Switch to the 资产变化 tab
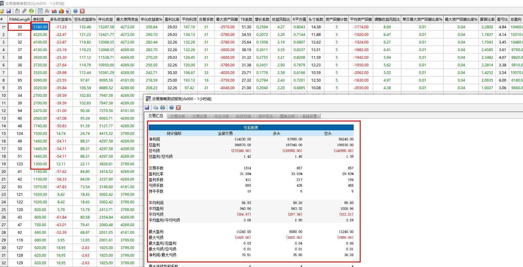Viewport: 523px width, 267px height. [x=265, y=116]
